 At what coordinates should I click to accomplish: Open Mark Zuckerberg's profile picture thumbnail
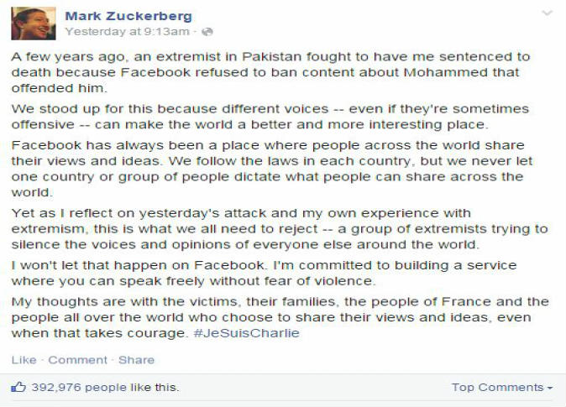pyautogui.click(x=34, y=23)
